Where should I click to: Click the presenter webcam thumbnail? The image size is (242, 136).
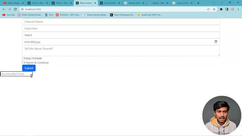pyautogui.click(x=222, y=115)
